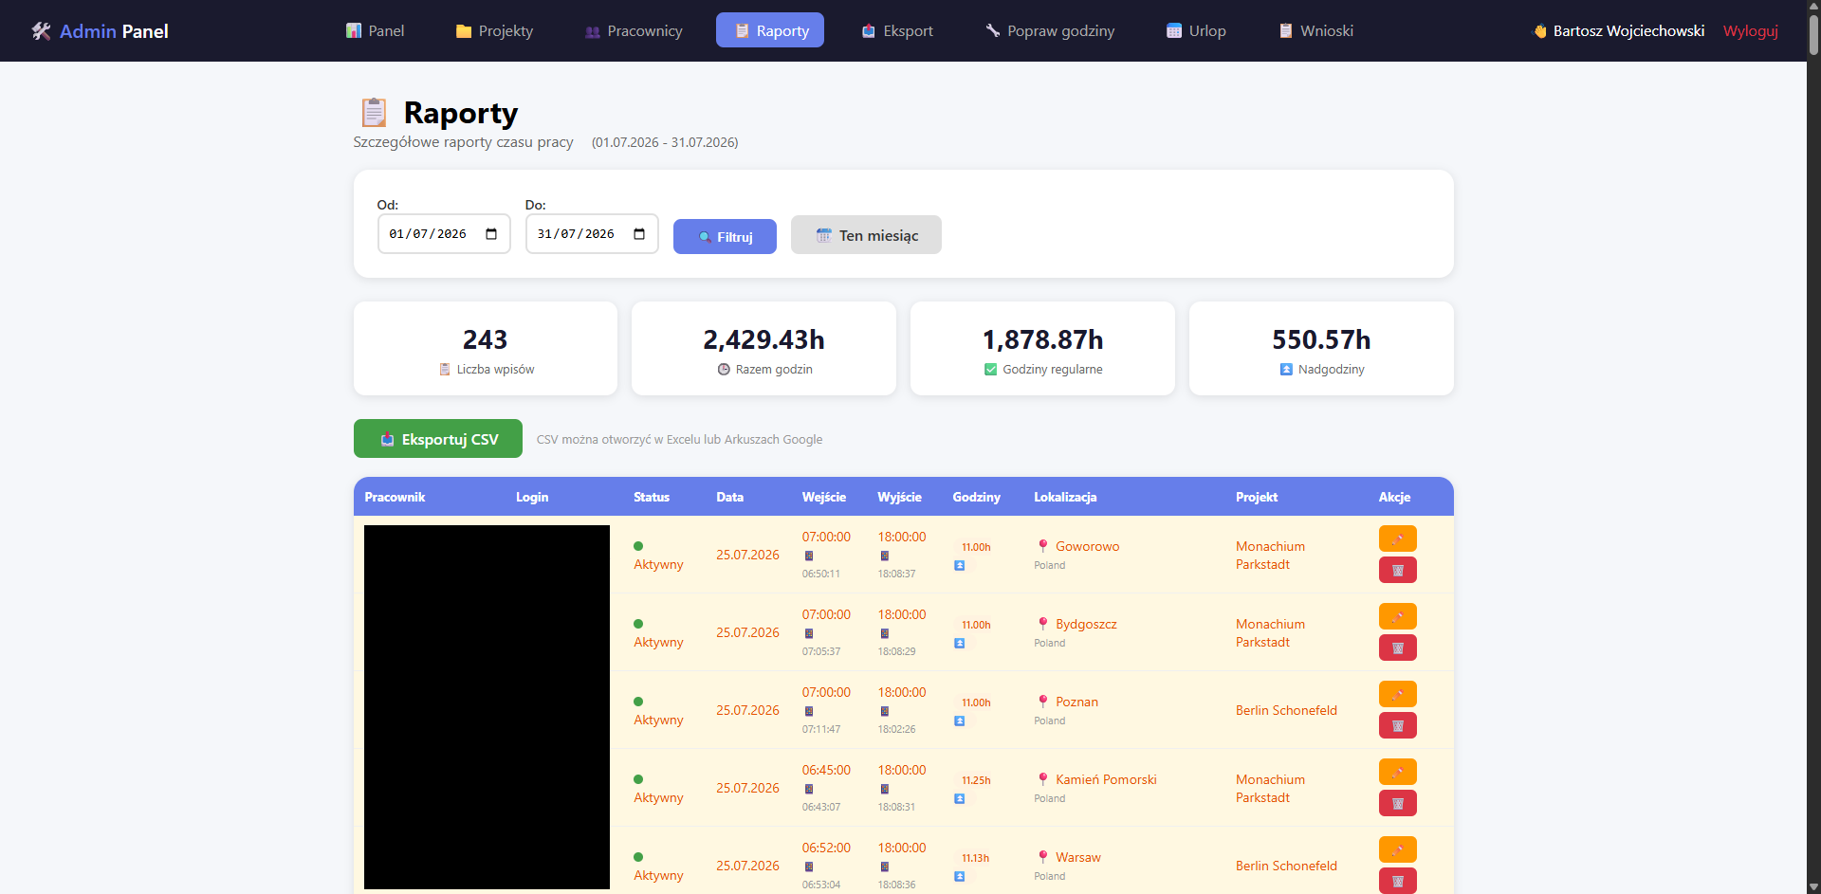Viewport: 1821px width, 894px height.
Task: Open the Panel menu item
Action: point(375,30)
